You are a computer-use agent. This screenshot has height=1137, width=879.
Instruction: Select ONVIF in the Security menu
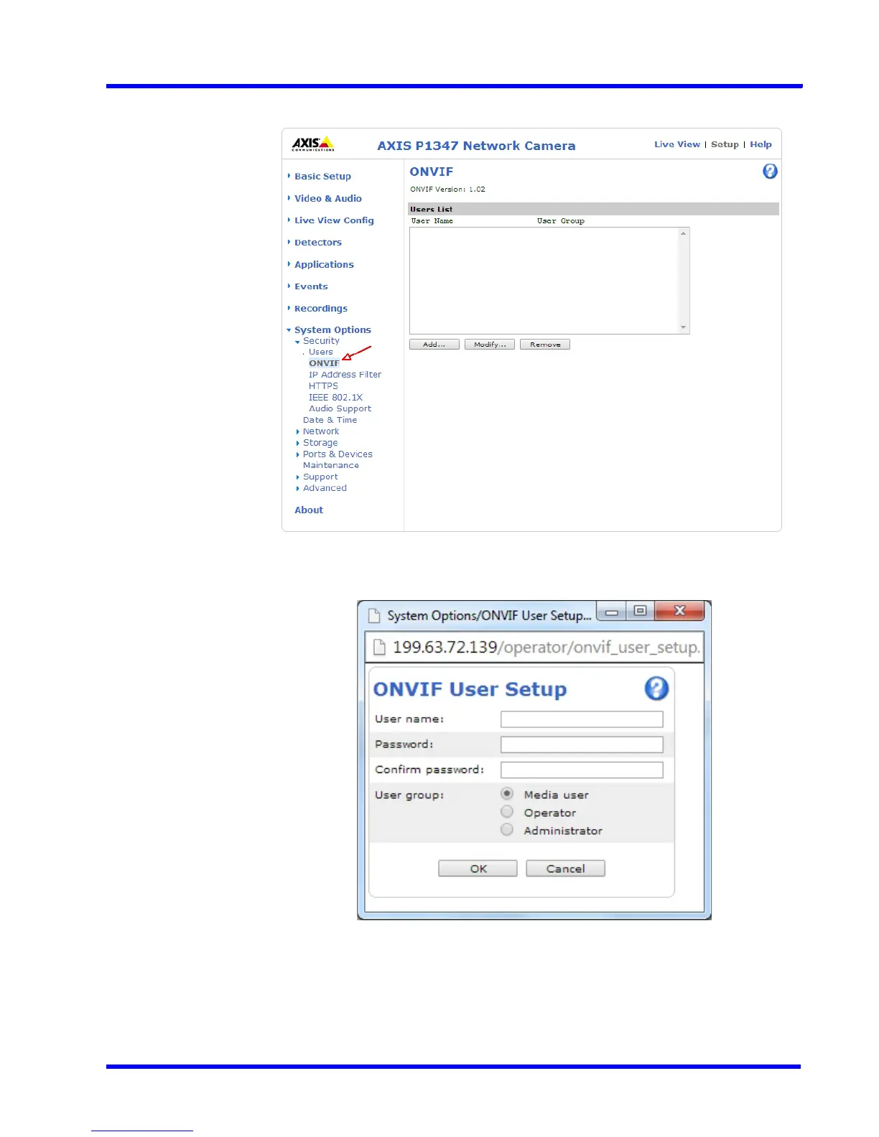click(324, 363)
